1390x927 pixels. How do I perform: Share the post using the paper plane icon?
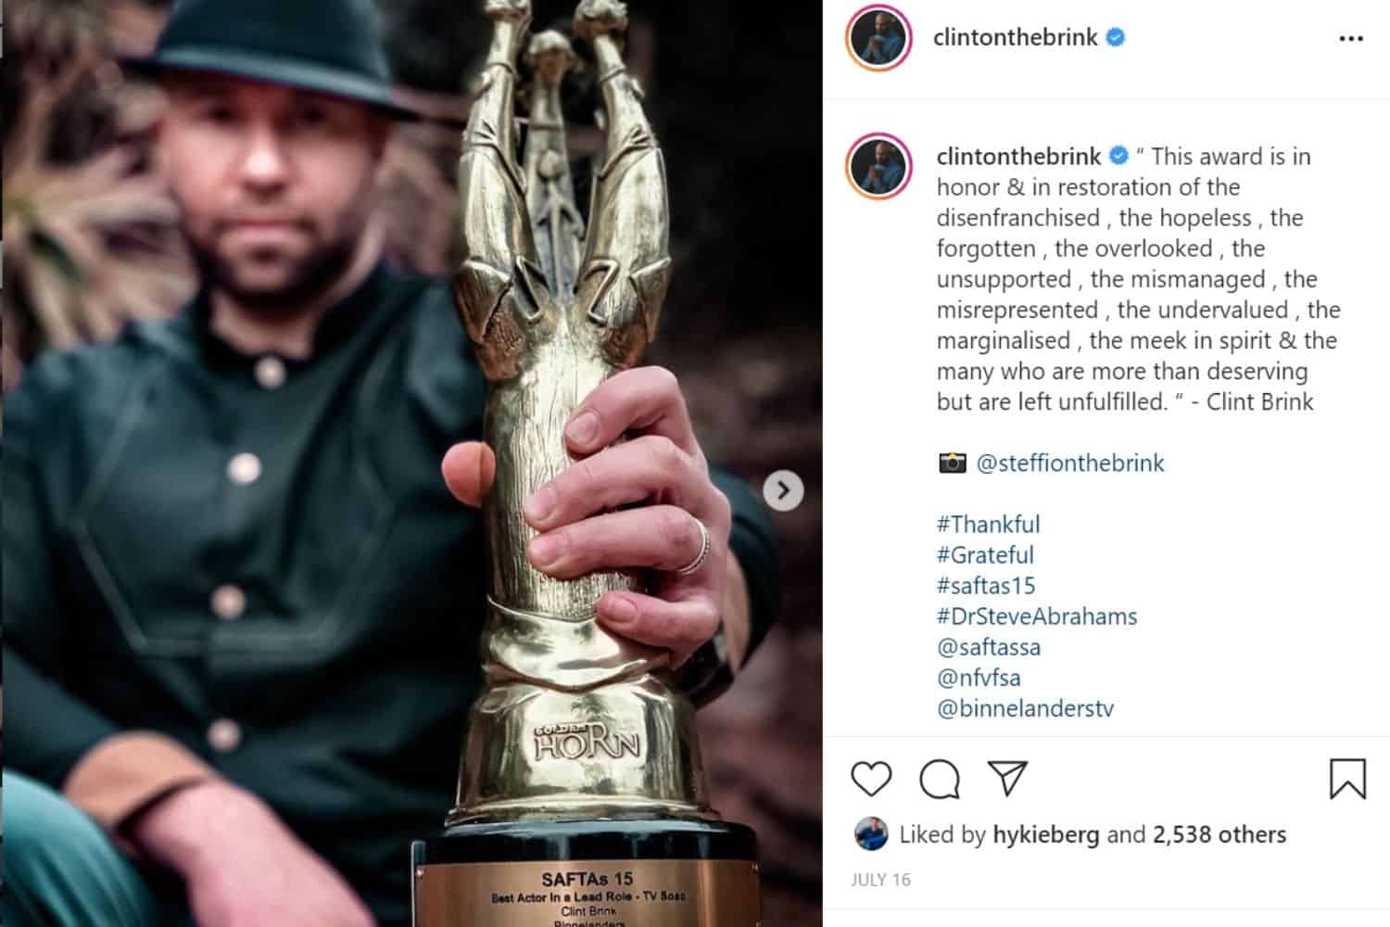(x=1007, y=779)
